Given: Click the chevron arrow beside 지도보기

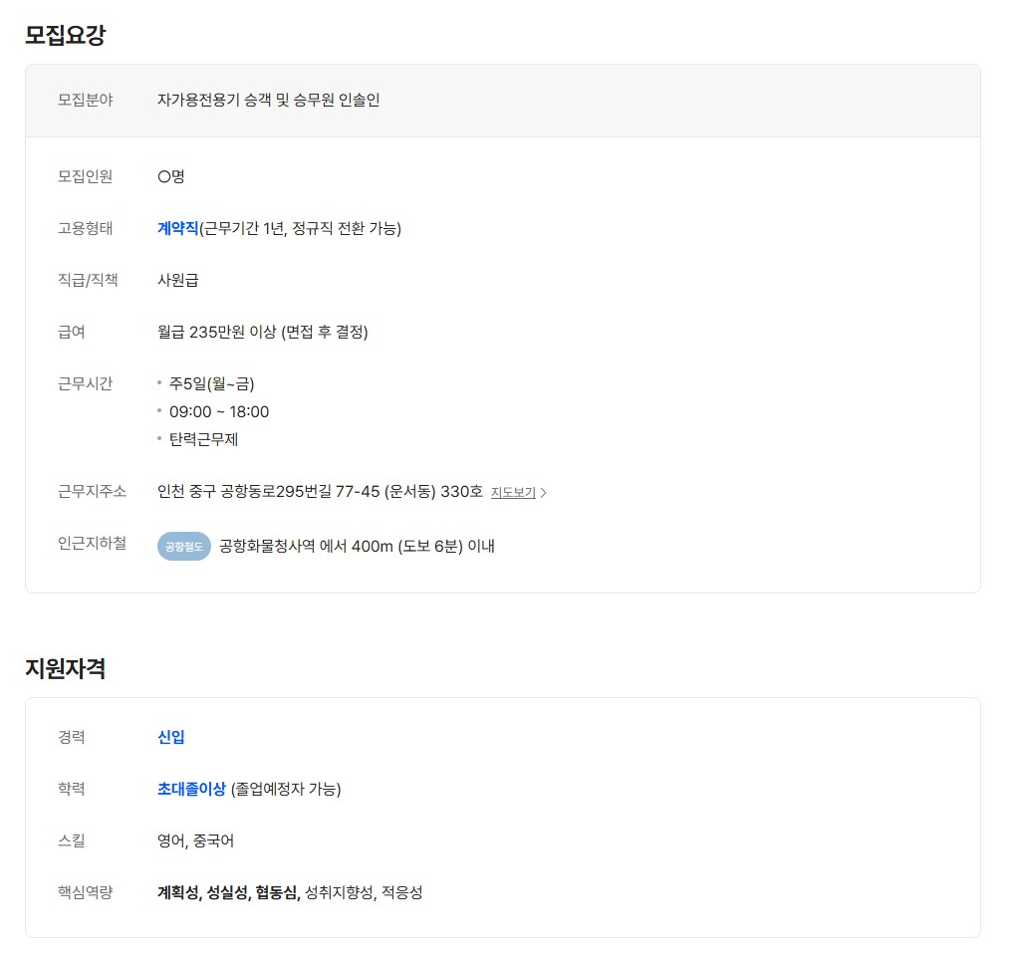Looking at the screenshot, I should pos(544,493).
